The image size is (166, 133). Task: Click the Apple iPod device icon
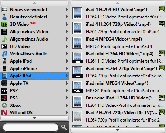click(4, 61)
